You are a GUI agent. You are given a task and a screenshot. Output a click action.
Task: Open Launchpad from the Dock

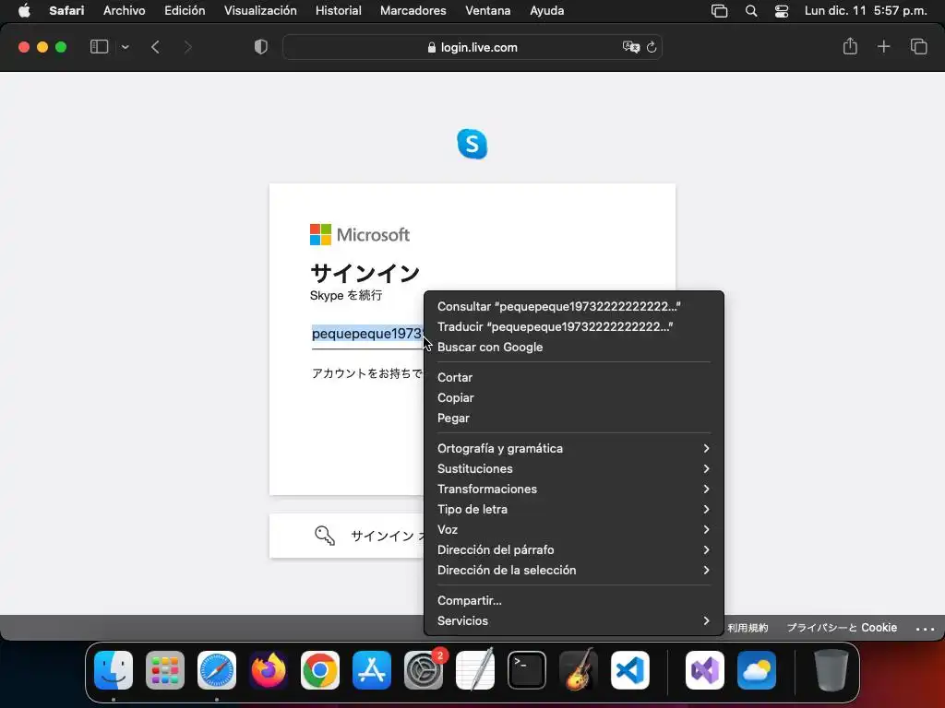coord(165,670)
